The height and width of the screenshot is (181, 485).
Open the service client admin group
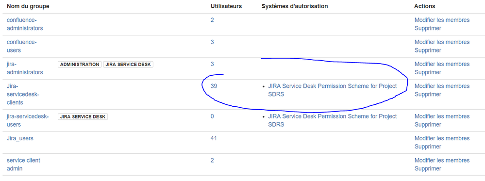(23, 165)
